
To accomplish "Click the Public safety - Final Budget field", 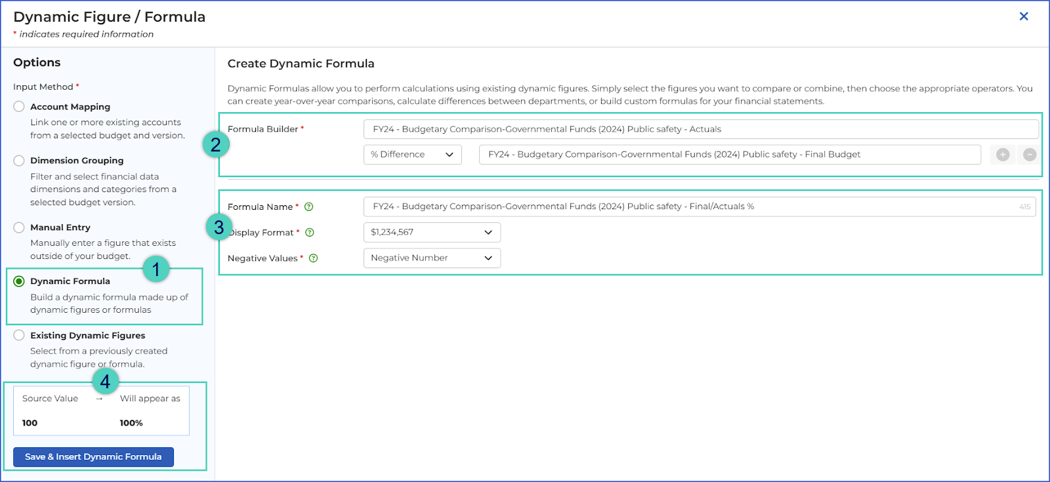I will [730, 155].
